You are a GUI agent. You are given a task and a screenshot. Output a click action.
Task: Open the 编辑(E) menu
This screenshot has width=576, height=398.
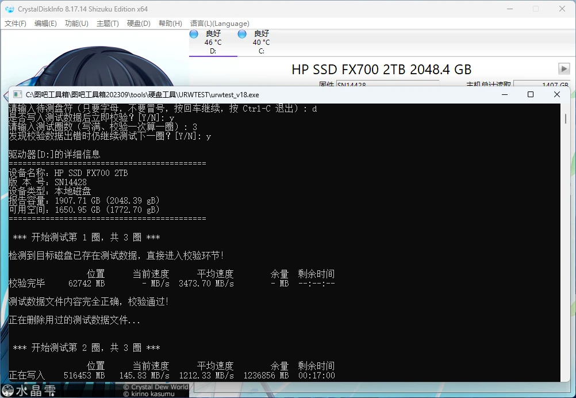(45, 24)
